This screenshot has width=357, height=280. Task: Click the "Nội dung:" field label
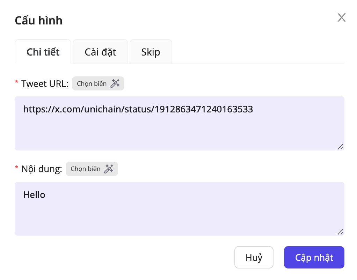point(42,169)
